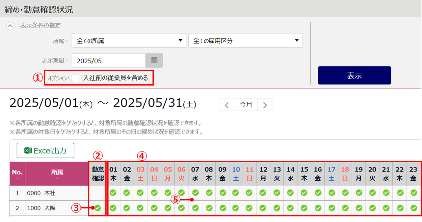Click 大阪 check icon for day 14
This screenshot has height=222, width=422.
tap(291, 208)
